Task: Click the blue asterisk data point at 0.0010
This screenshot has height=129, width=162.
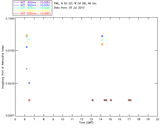Action: (29, 83)
